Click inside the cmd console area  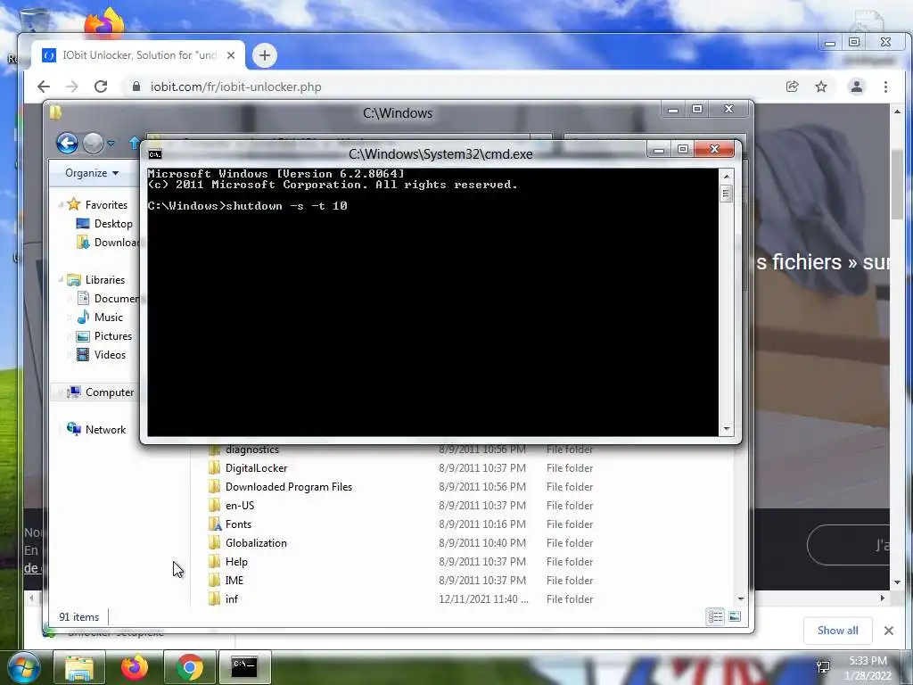(x=432, y=301)
